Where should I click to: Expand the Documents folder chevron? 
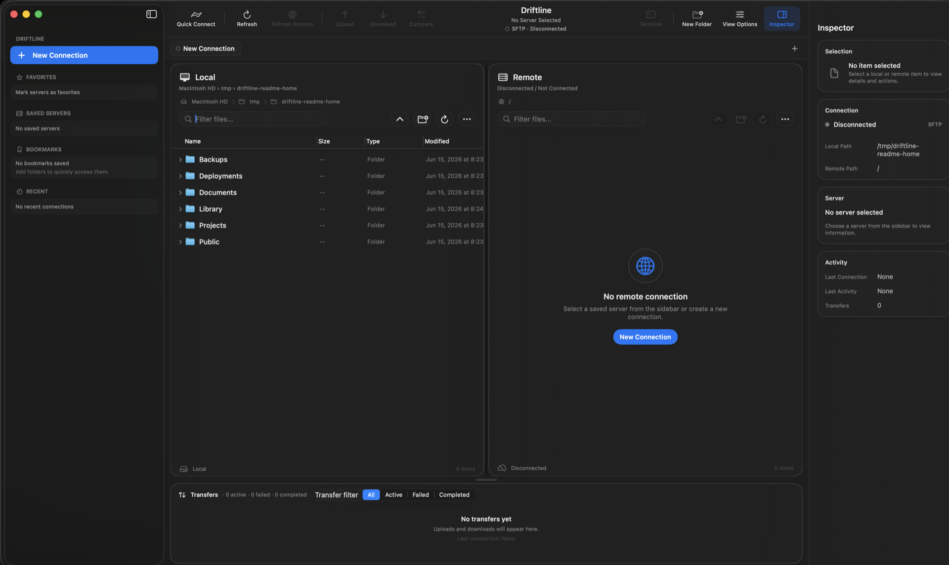(180, 193)
